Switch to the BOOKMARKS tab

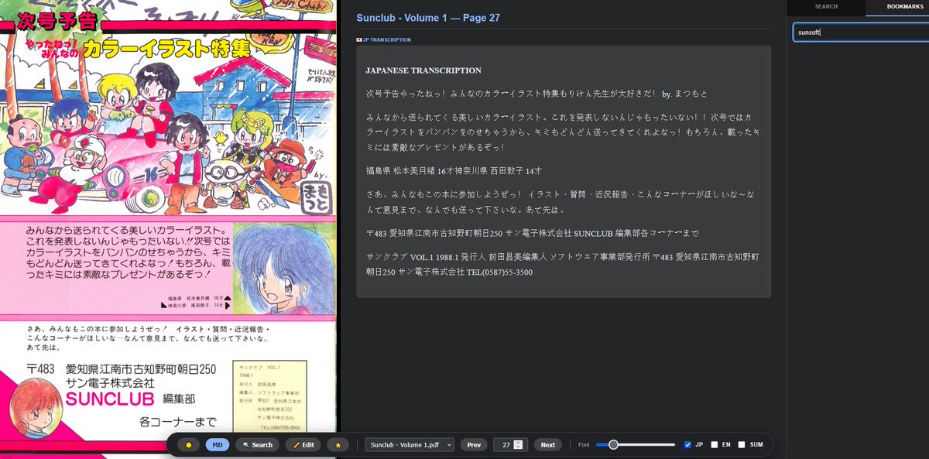click(x=897, y=7)
